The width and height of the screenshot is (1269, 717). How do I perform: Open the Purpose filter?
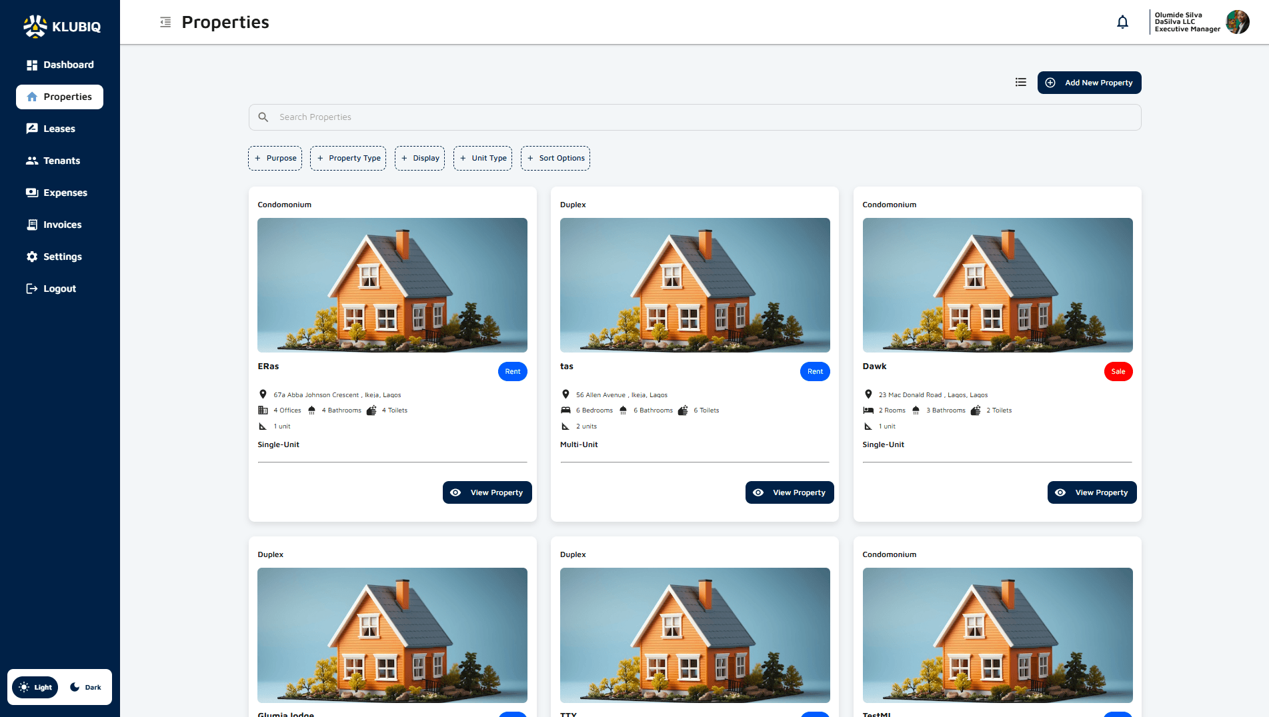[275, 158]
